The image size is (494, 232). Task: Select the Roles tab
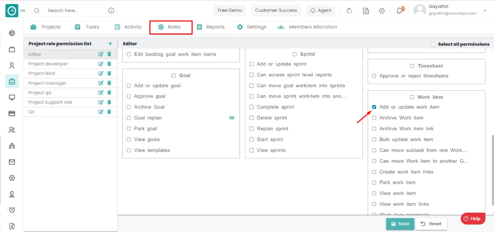171,27
